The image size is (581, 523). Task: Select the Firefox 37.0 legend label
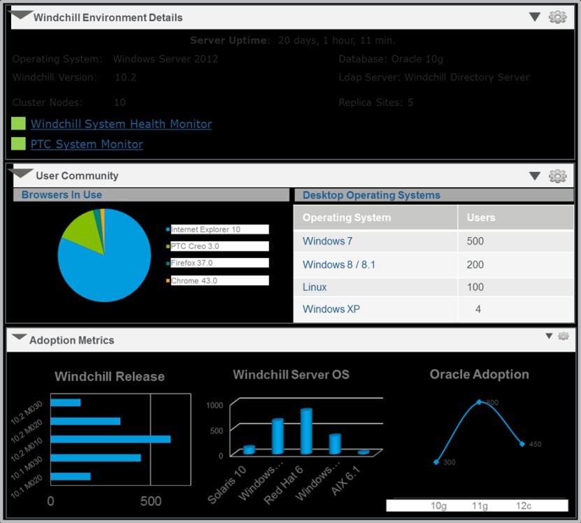click(x=192, y=263)
